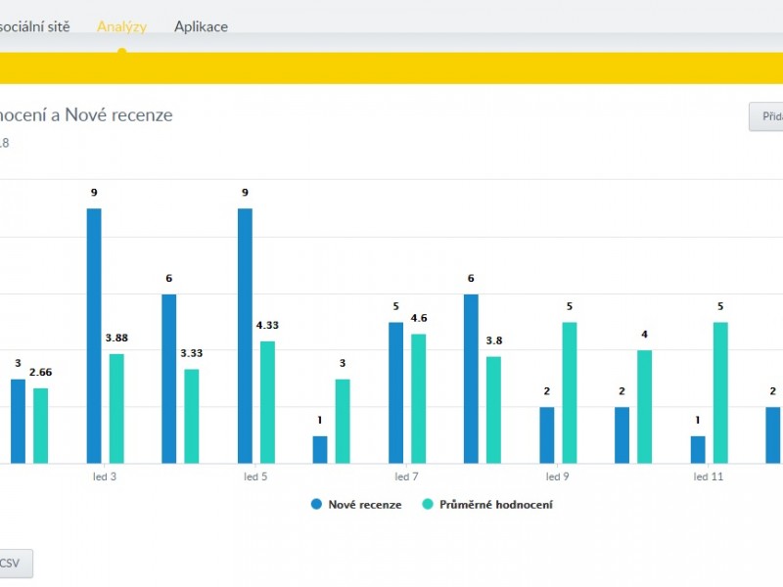Screen dimensions: 783x587
Task: Click the blue bar above led 5
Action: [245, 336]
